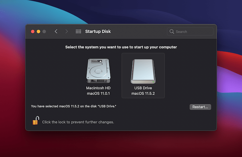Go back with the left chevron arrow
Viewport: 242px width, 157px height.
[56, 31]
